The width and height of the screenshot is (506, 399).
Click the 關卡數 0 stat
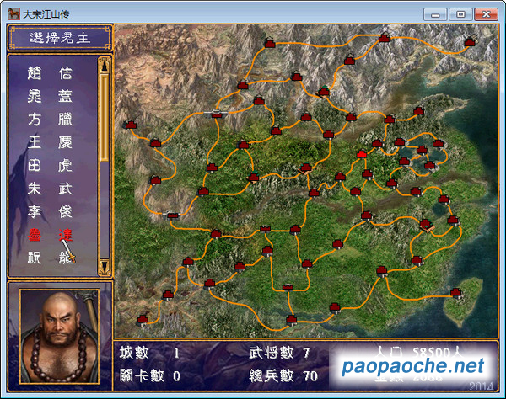point(150,375)
